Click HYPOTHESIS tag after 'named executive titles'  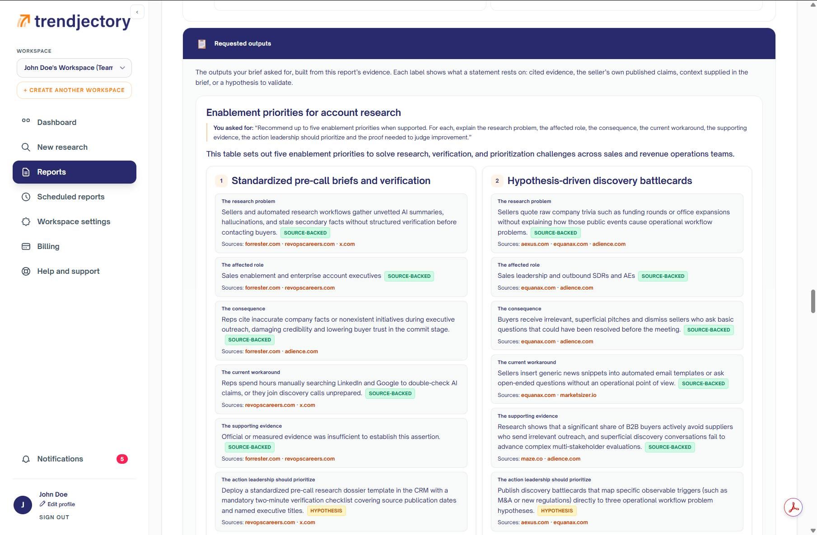point(326,511)
